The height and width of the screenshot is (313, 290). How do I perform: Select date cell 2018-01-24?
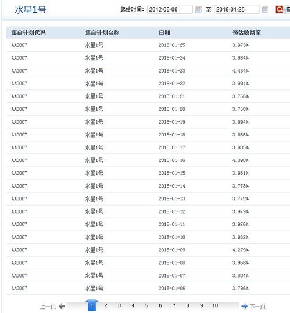pos(172,58)
